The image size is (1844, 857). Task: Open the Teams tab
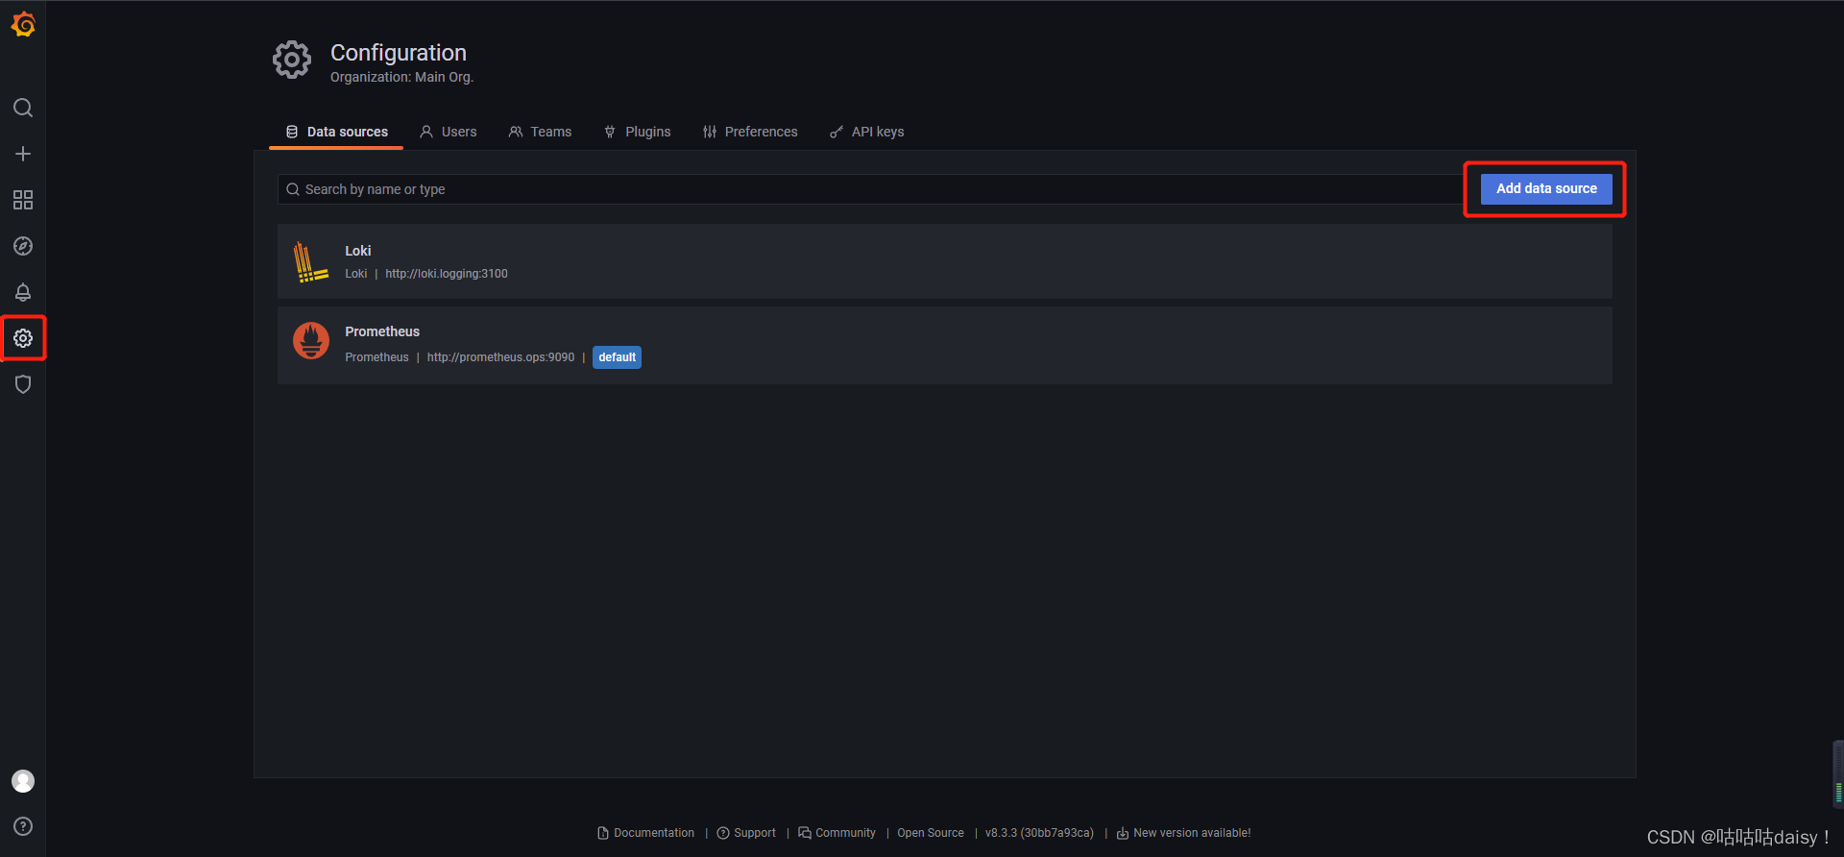(x=540, y=132)
